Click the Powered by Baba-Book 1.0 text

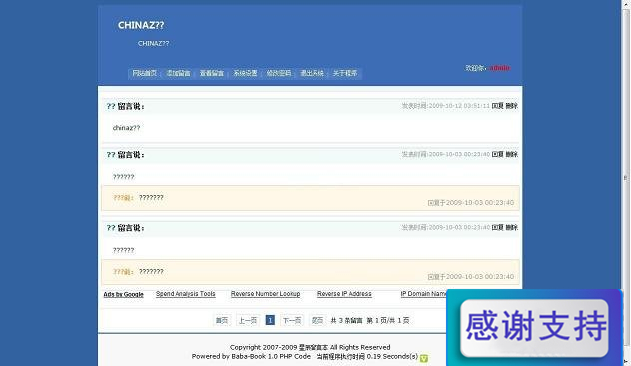coord(251,357)
